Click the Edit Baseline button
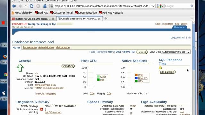 point(167,72)
